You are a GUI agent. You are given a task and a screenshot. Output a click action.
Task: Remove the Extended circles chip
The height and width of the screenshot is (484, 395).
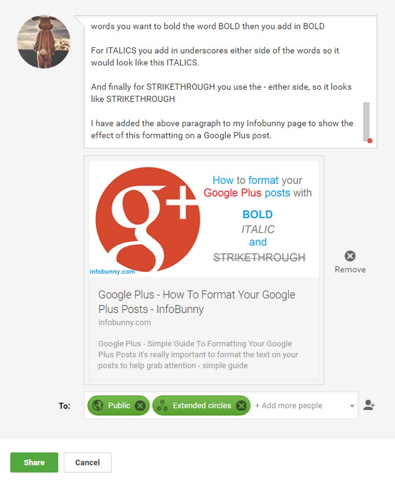[x=241, y=405]
